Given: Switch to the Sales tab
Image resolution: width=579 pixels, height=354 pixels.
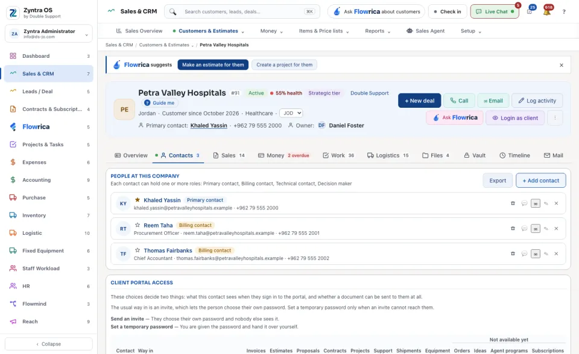Looking at the screenshot, I should 229,155.
